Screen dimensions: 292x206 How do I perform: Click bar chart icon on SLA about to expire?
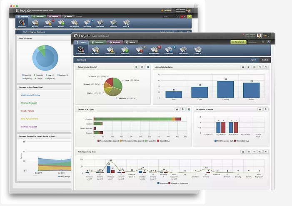[x=260, y=109]
